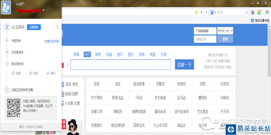Viewport: 271px width, 135px height.
Task: Click the 最后一次同步 status text
Action: tap(31, 127)
